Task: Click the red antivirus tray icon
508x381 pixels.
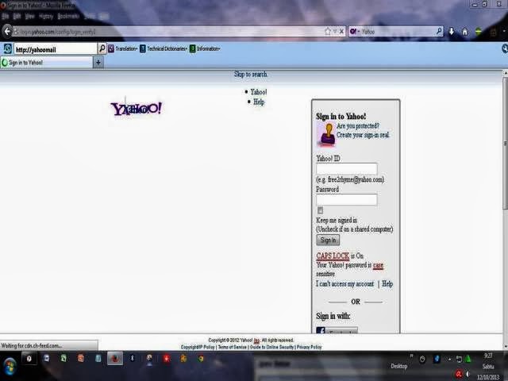Action: tap(459, 374)
